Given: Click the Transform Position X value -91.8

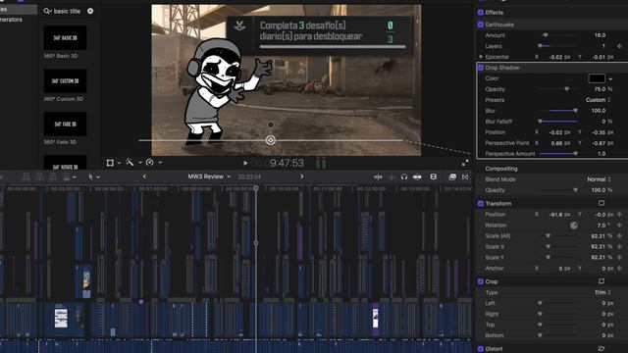Looking at the screenshot, I should [556, 215].
